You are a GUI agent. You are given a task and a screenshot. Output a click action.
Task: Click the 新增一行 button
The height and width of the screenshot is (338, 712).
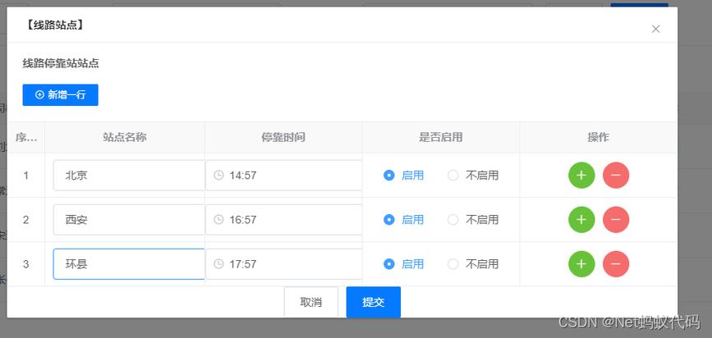[x=61, y=95]
